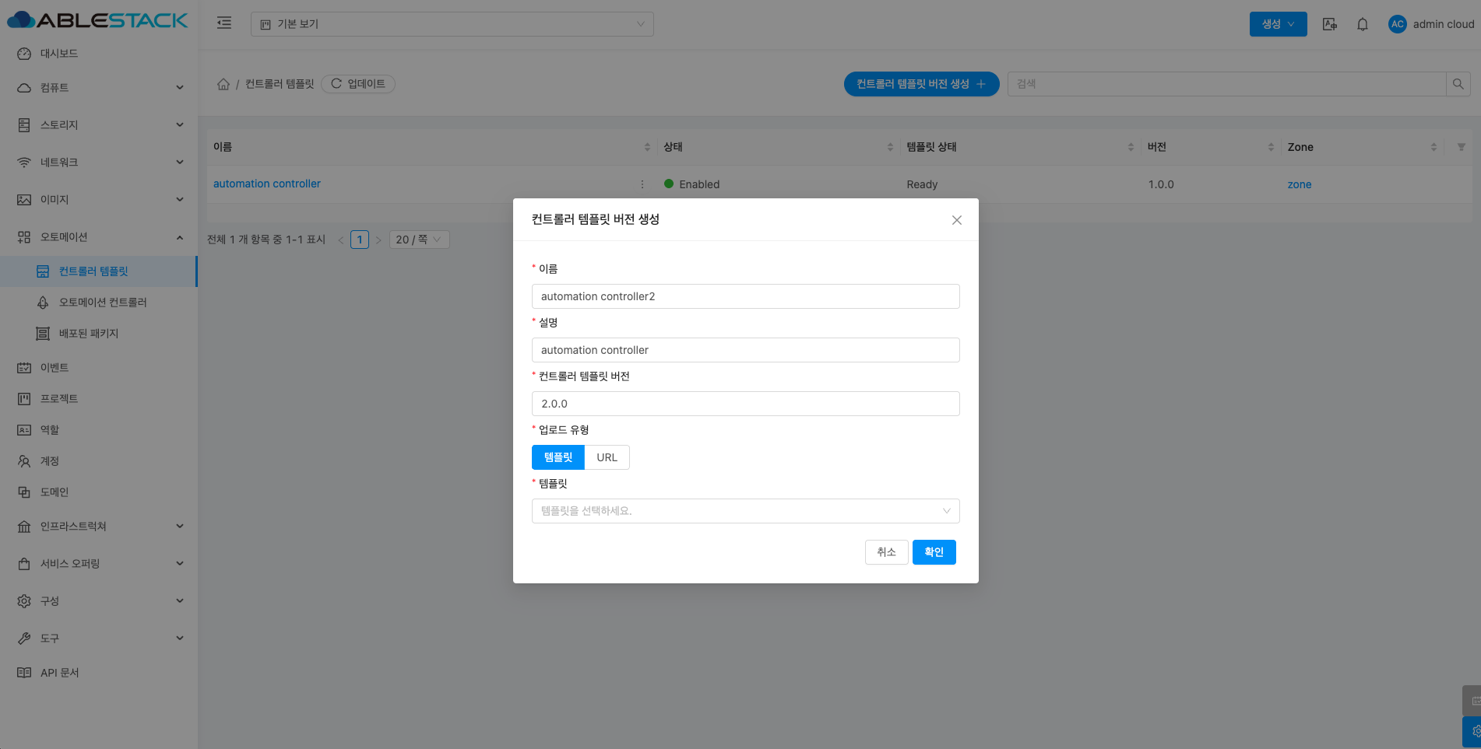Click the domain icon in sidebar
Screen dimensions: 1481x749
coord(24,492)
